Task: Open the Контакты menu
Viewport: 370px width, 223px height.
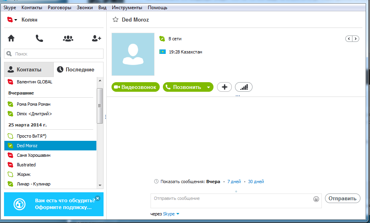Action: (x=32, y=8)
